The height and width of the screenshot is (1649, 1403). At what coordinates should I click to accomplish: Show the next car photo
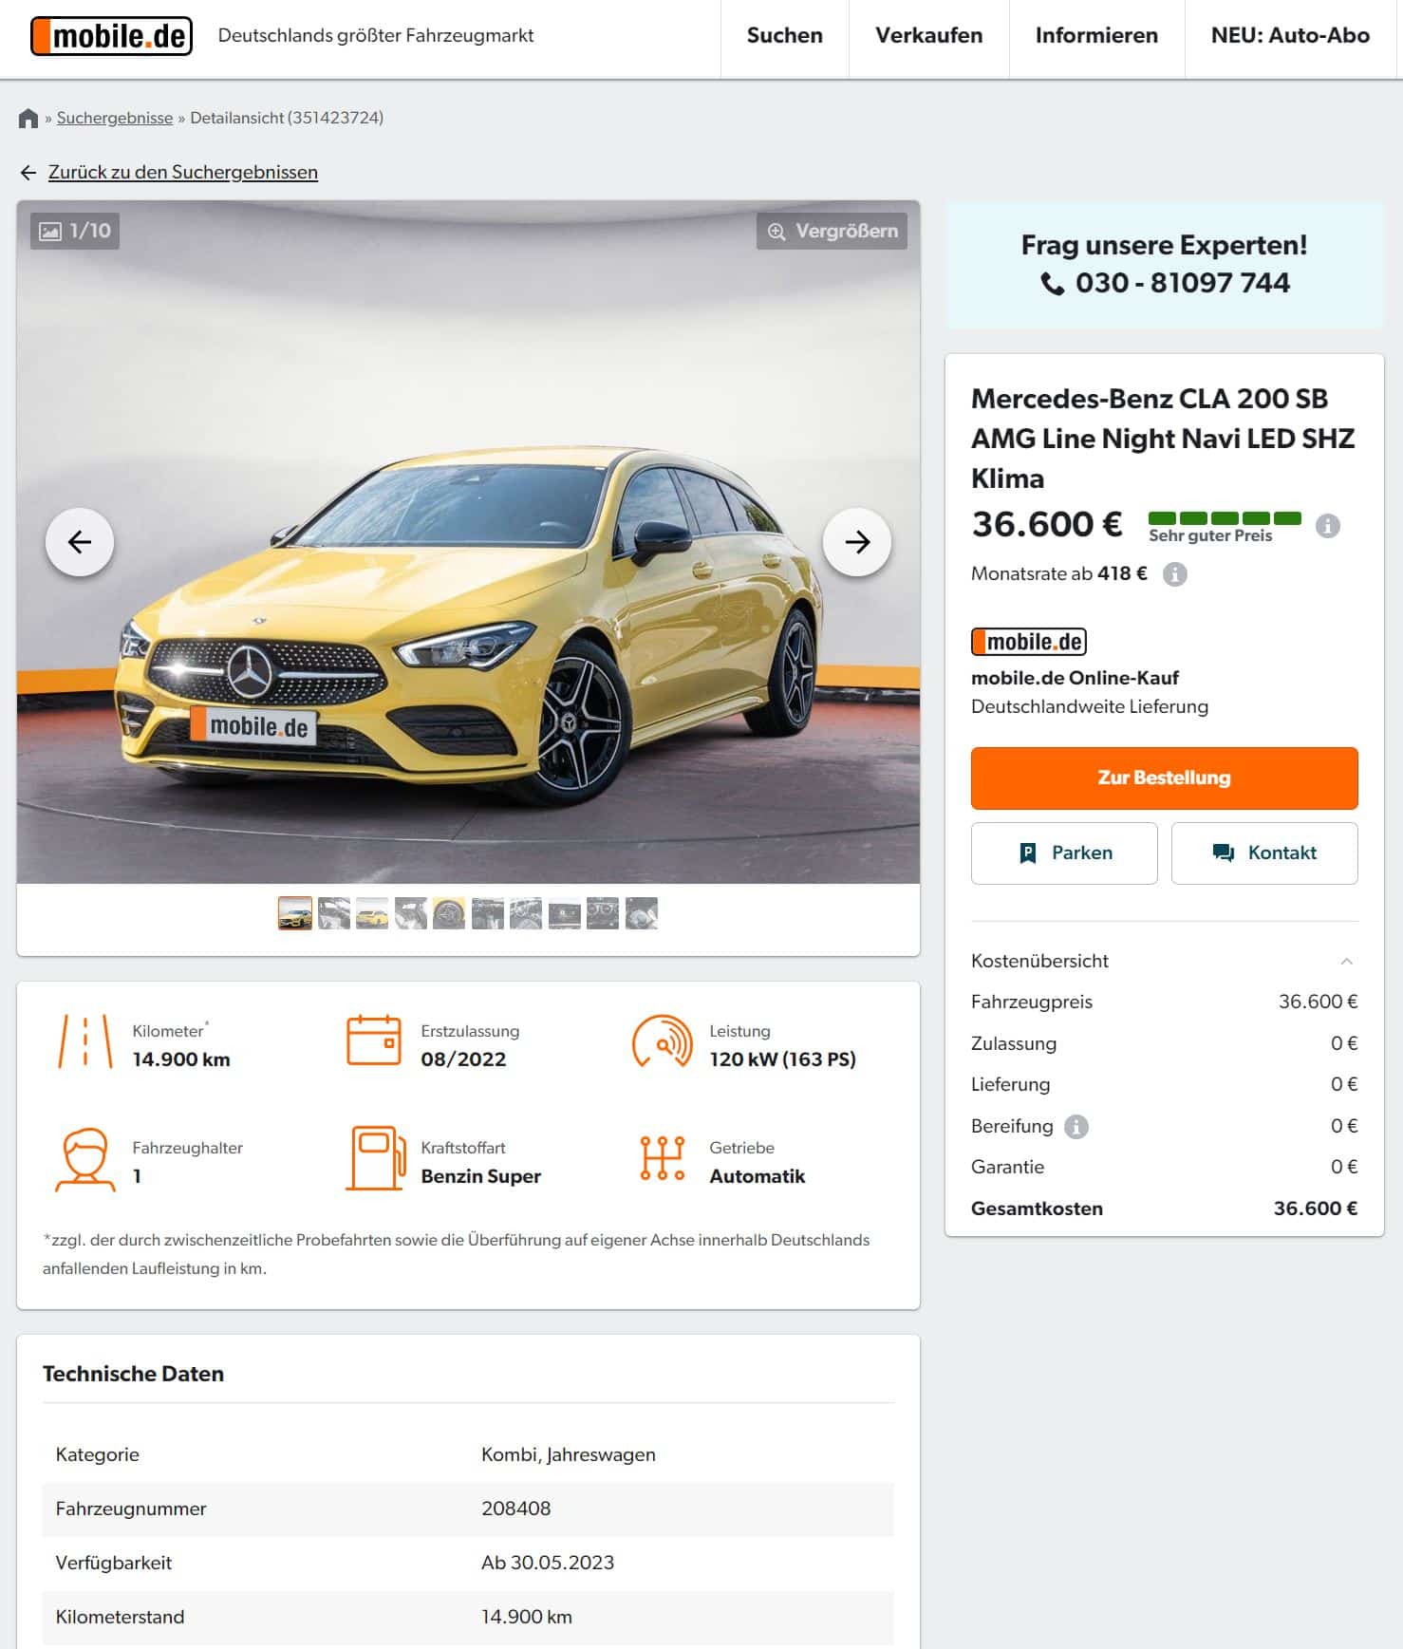coord(857,542)
